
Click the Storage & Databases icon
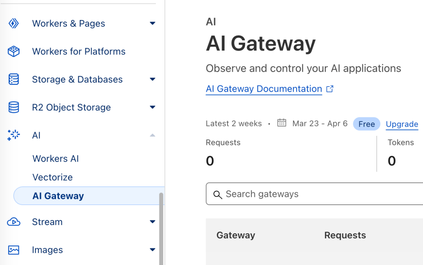pyautogui.click(x=13, y=79)
